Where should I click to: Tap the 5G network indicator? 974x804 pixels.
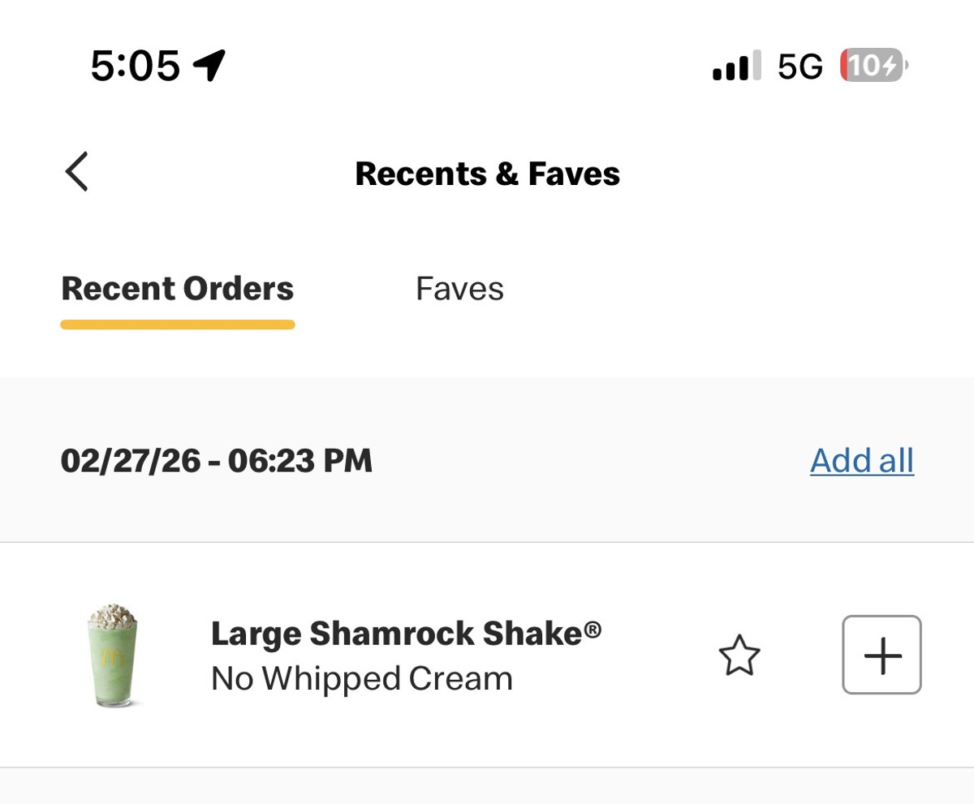click(799, 66)
